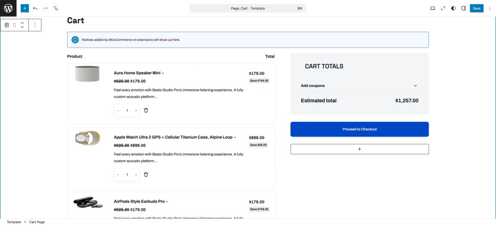The height and width of the screenshot is (225, 496).
Task: Decrease quantity of Aura Home Speaker Mini
Action: tap(118, 110)
